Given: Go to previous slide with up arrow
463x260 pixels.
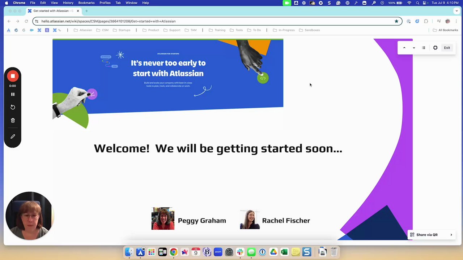Looking at the screenshot, I should coord(404,48).
